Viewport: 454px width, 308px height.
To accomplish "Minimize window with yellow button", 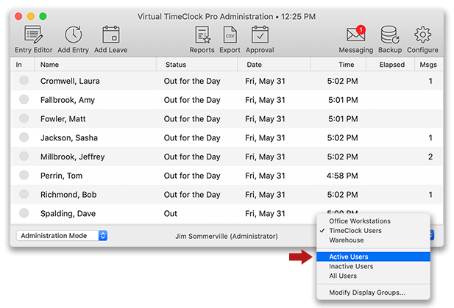I will pyautogui.click(x=31, y=16).
